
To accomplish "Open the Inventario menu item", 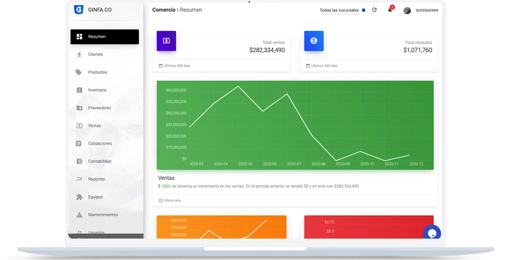I will tap(105, 90).
